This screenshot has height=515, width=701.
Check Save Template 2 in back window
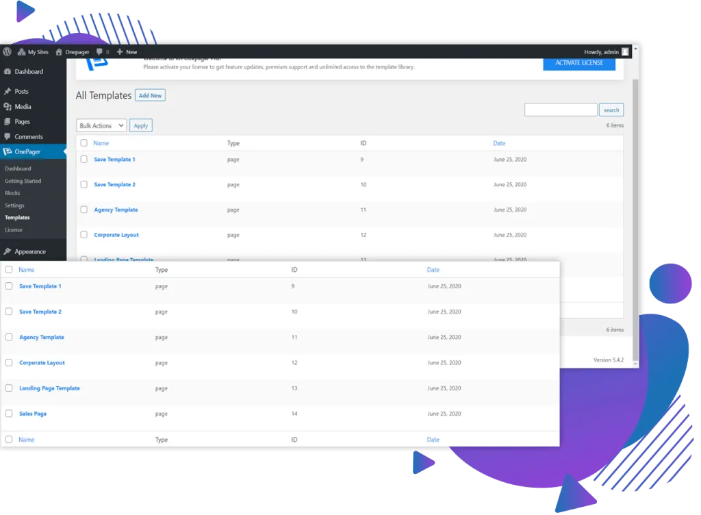84,184
